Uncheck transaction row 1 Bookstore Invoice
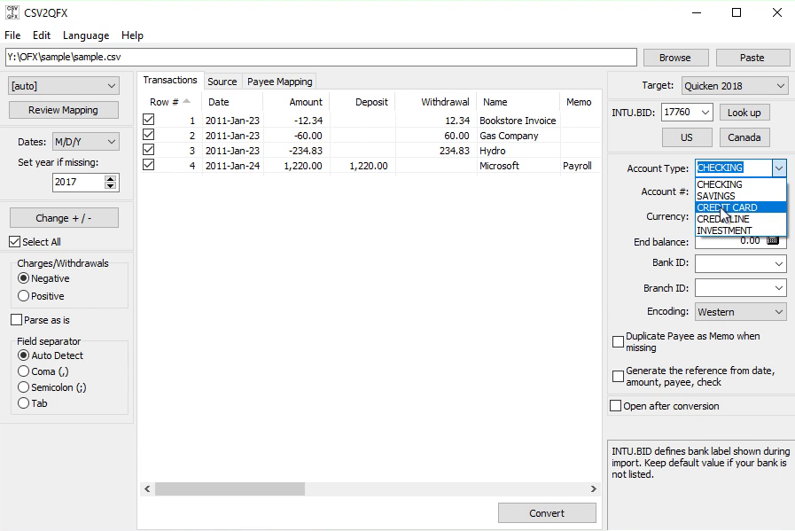 (149, 120)
